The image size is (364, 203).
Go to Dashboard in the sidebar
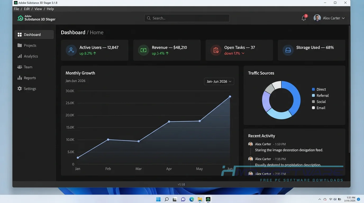(34, 35)
